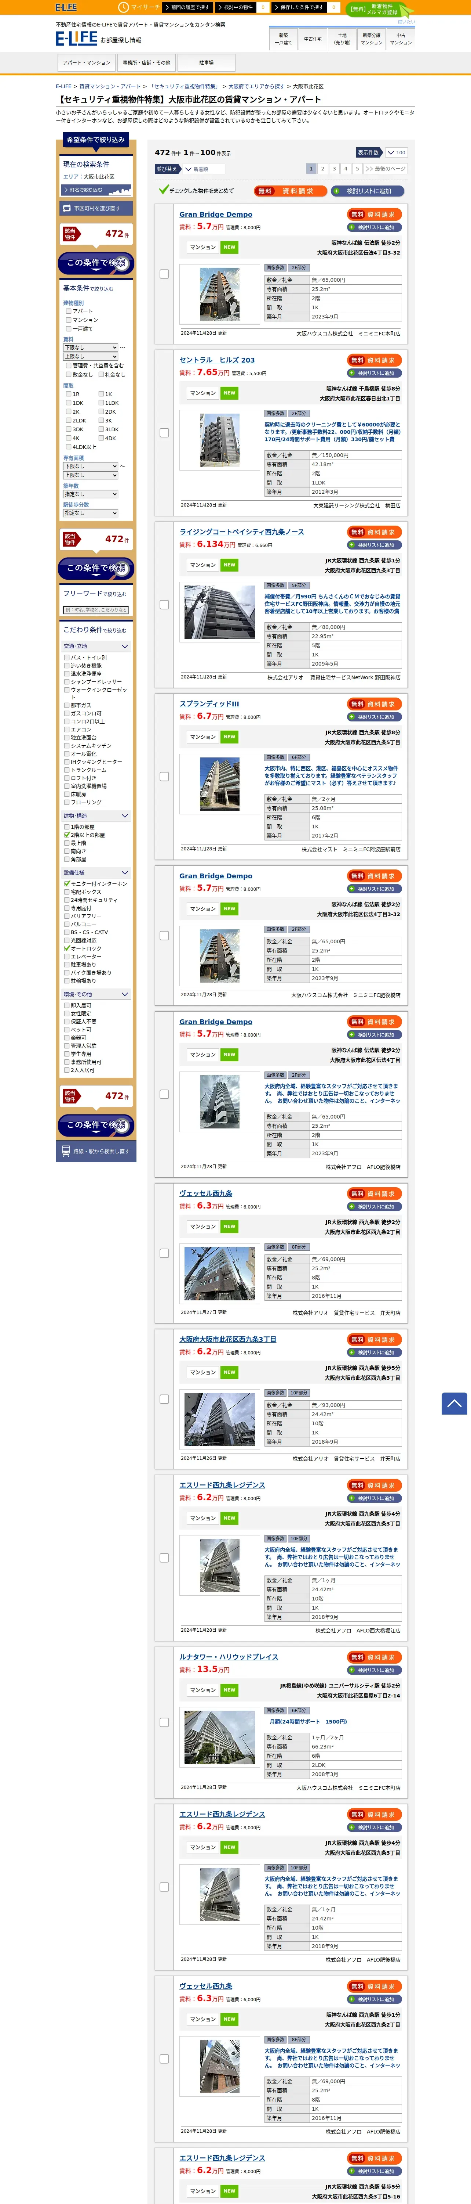Select checkbox for ライジングコートベイシティ listing
This screenshot has height=2204, width=471.
tap(164, 605)
